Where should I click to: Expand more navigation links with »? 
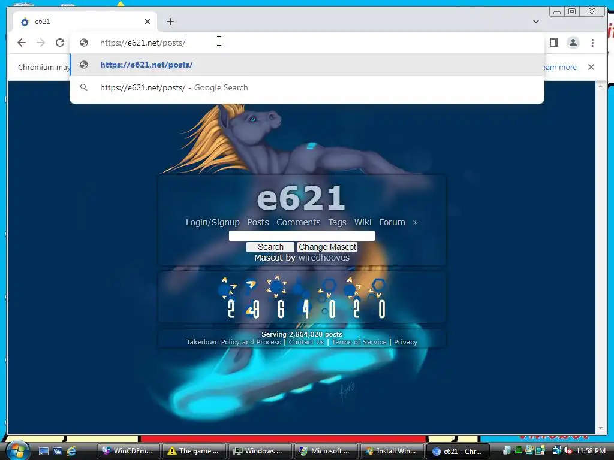pos(415,223)
